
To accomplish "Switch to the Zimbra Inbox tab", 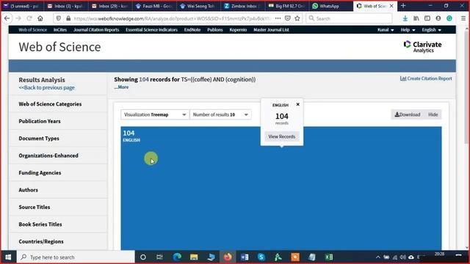I will (x=243, y=6).
